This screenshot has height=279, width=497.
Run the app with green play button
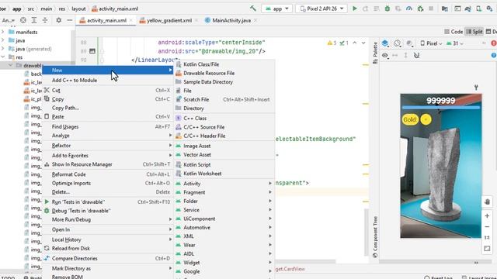(355, 9)
